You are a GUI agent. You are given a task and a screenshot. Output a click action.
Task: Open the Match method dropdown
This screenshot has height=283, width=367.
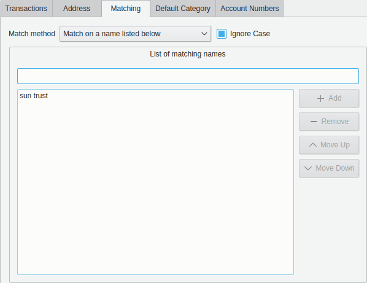[135, 34]
